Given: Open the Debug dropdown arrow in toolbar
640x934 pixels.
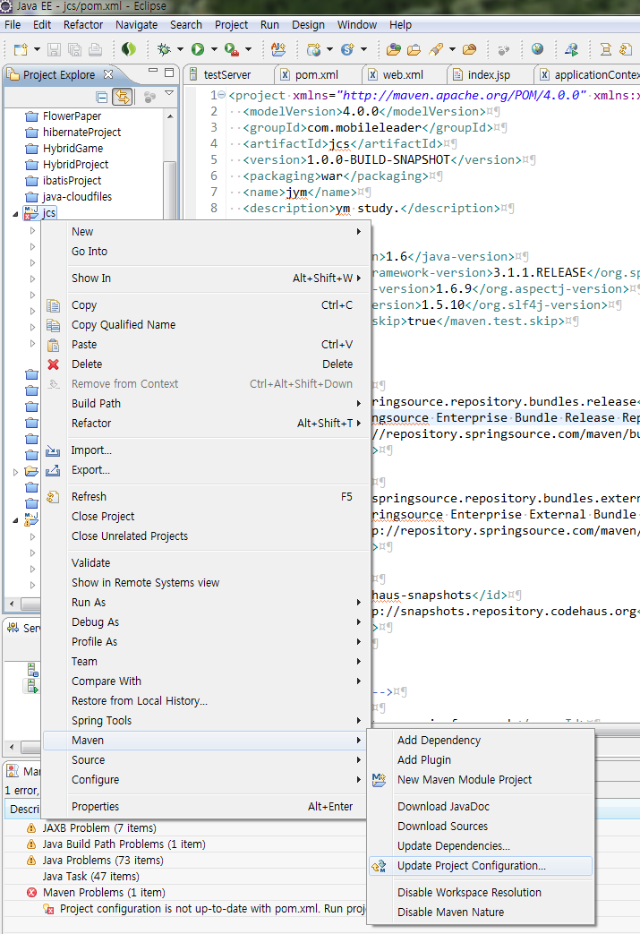Looking at the screenshot, I should point(180,49).
